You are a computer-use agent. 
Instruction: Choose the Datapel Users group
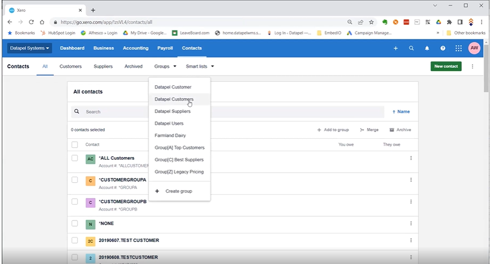[179, 123]
